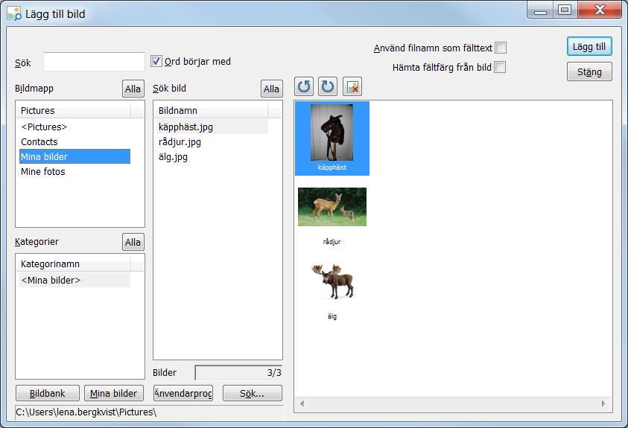
Task: Click the käpphäst thumbnail
Action: (x=332, y=138)
